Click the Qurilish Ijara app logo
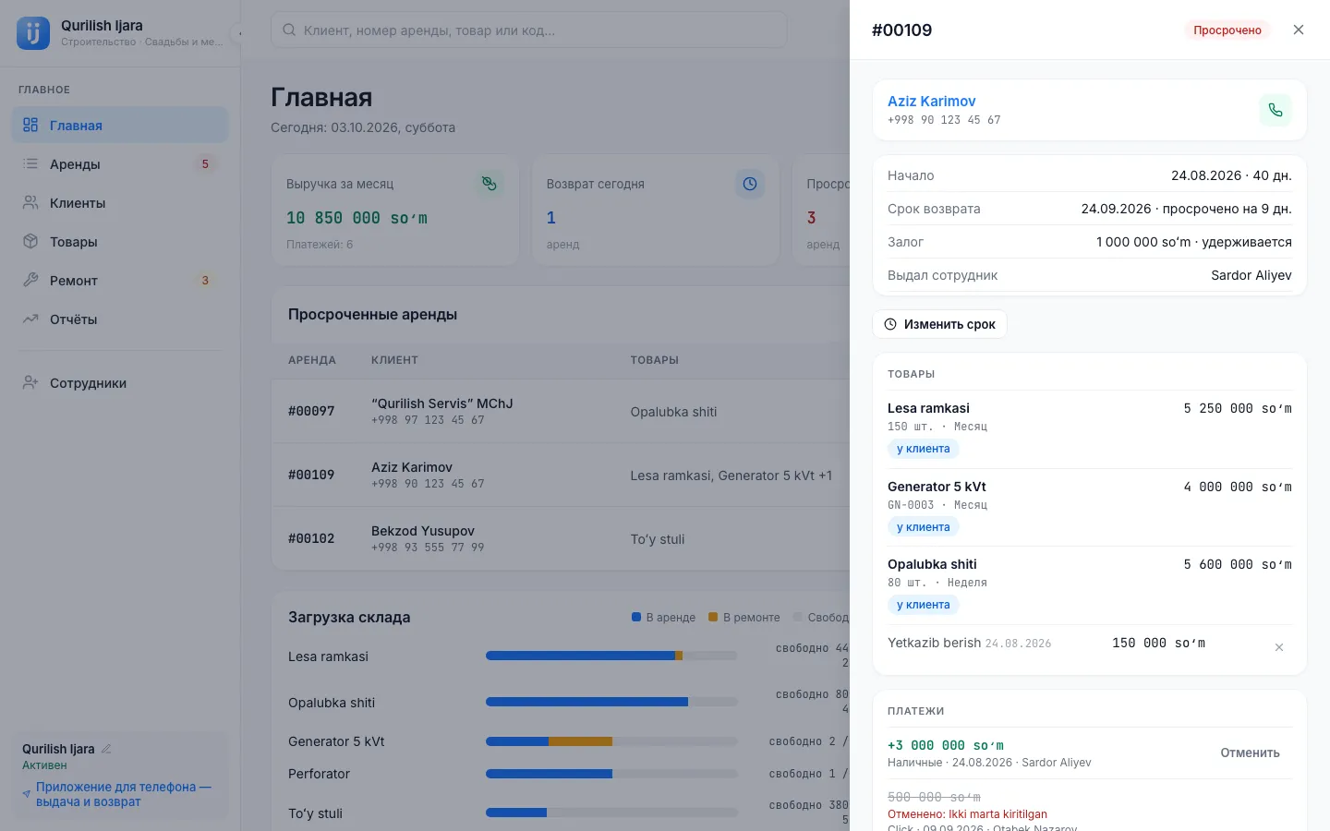The width and height of the screenshot is (1330, 831). [x=33, y=33]
